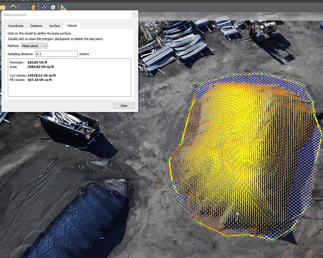The image size is (323, 258).
Task: Open the Distance measurement tab
Action: 36,26
